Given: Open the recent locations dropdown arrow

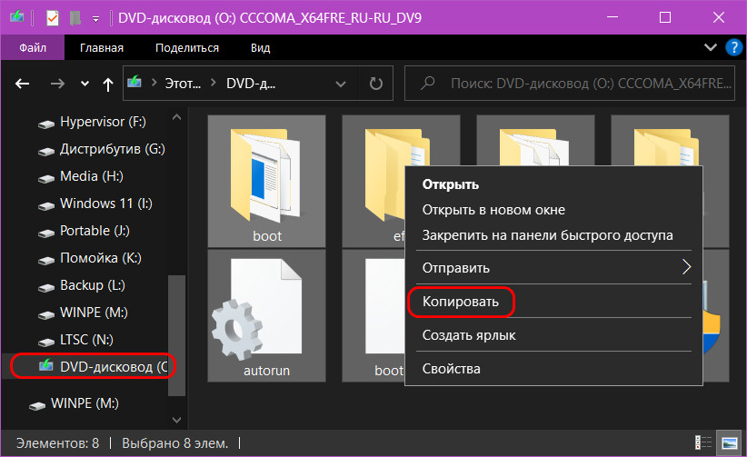Looking at the screenshot, I should (85, 84).
